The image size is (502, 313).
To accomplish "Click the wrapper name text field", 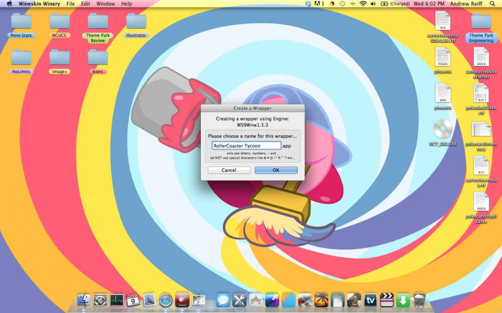I will pyautogui.click(x=246, y=146).
